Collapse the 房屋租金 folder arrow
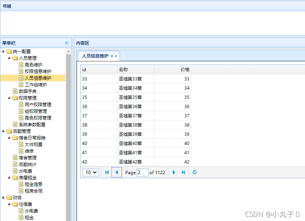Screen dimensions: 305x221 click(9, 178)
